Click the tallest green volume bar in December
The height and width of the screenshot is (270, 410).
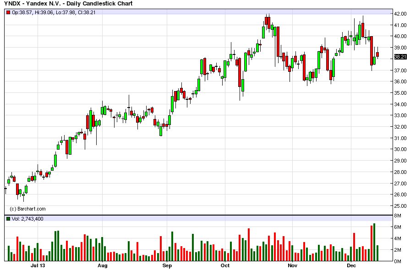pyautogui.click(x=374, y=243)
